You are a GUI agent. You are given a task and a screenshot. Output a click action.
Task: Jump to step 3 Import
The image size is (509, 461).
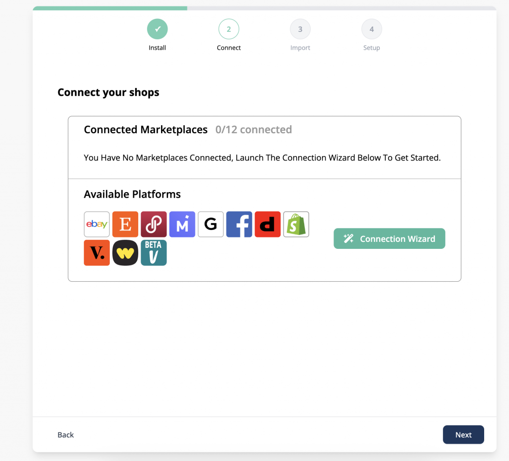[x=300, y=29]
